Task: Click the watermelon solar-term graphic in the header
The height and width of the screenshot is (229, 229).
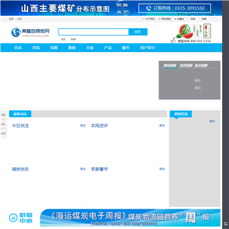Action: point(193,31)
